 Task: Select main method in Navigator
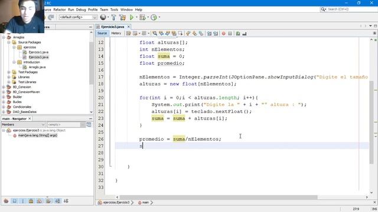(38, 135)
